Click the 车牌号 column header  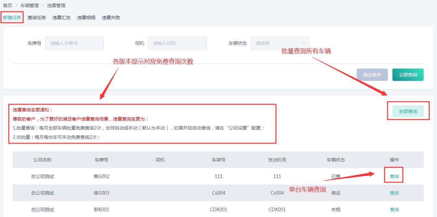pyautogui.click(x=102, y=160)
